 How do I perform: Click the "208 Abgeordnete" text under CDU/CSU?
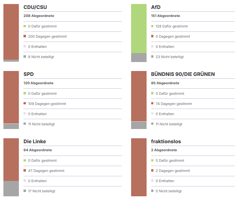(39, 16)
